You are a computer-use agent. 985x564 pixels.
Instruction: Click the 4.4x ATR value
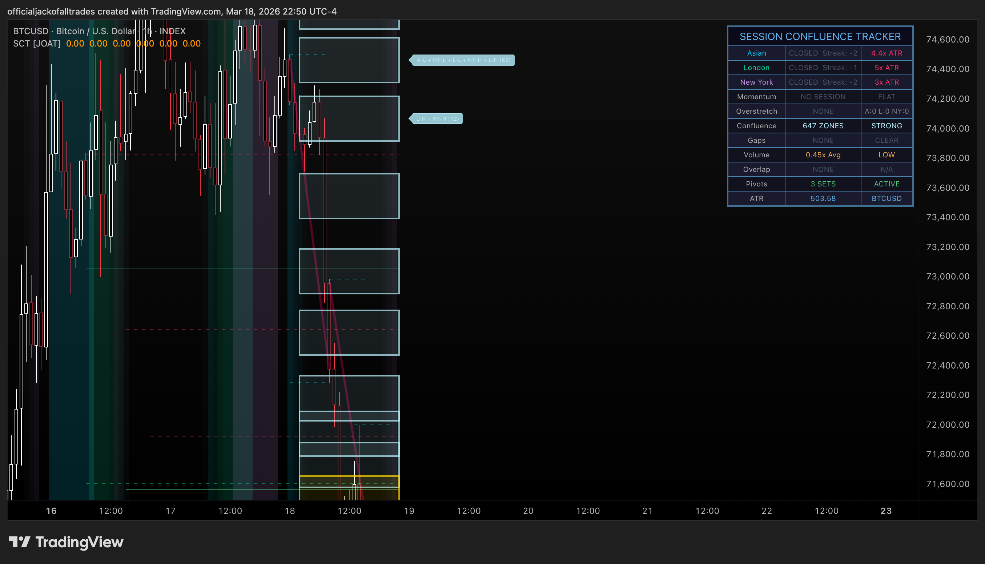[886, 53]
